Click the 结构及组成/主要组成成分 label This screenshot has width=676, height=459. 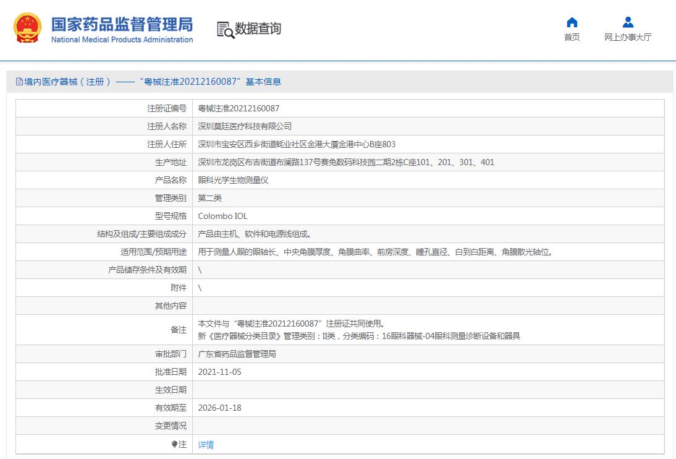point(142,234)
